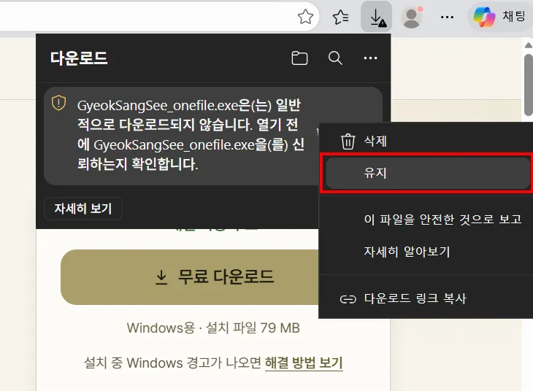Open more options in 다운로드 panel header
This screenshot has width=533, height=391.
tap(370, 58)
